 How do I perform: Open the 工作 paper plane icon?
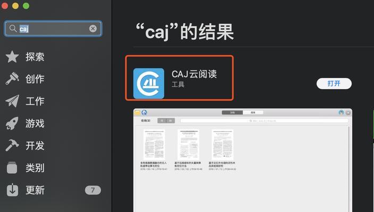[x=12, y=101]
